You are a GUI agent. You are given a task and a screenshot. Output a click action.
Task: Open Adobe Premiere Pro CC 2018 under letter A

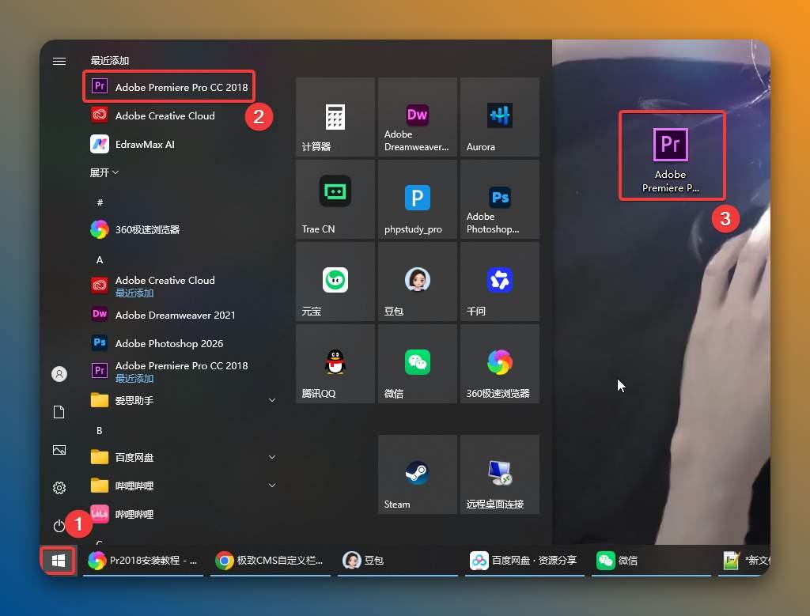coord(169,371)
